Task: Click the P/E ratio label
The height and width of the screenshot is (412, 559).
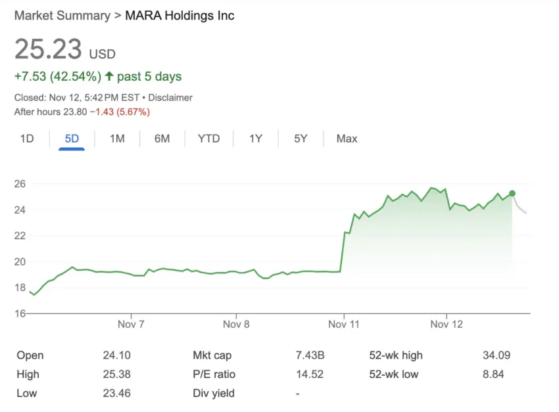Action: tap(214, 375)
